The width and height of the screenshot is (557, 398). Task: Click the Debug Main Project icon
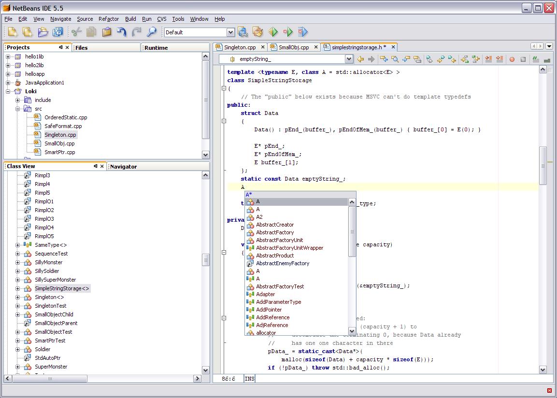[x=288, y=32]
